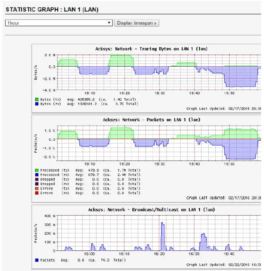Click purple Dropped (tx) legend swatch
Viewport: 264px width, 271px height.
(x=37, y=180)
